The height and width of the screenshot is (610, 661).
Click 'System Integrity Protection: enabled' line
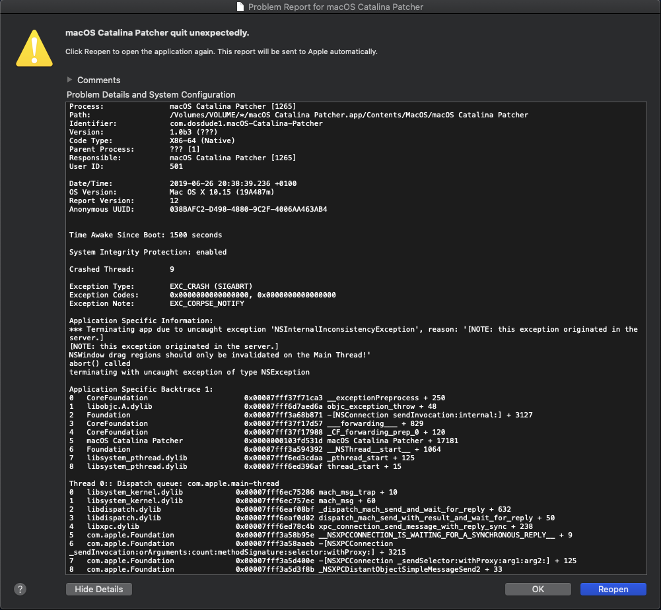click(148, 252)
